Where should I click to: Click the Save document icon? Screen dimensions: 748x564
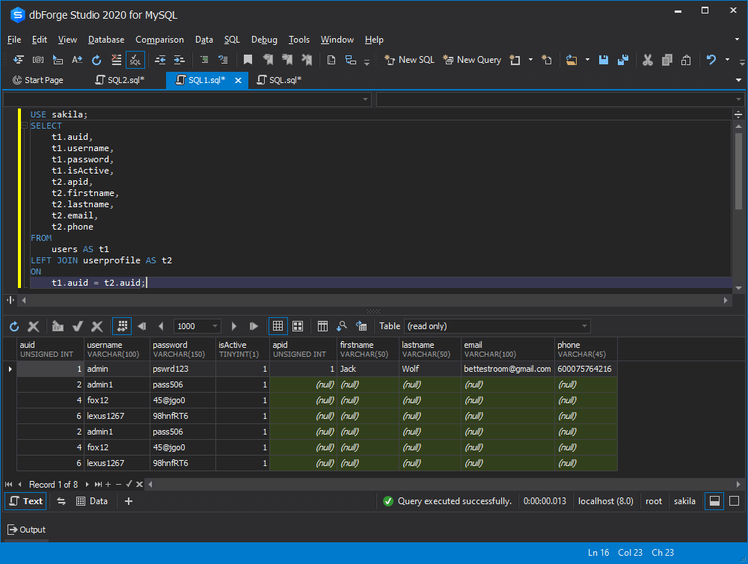coord(604,60)
